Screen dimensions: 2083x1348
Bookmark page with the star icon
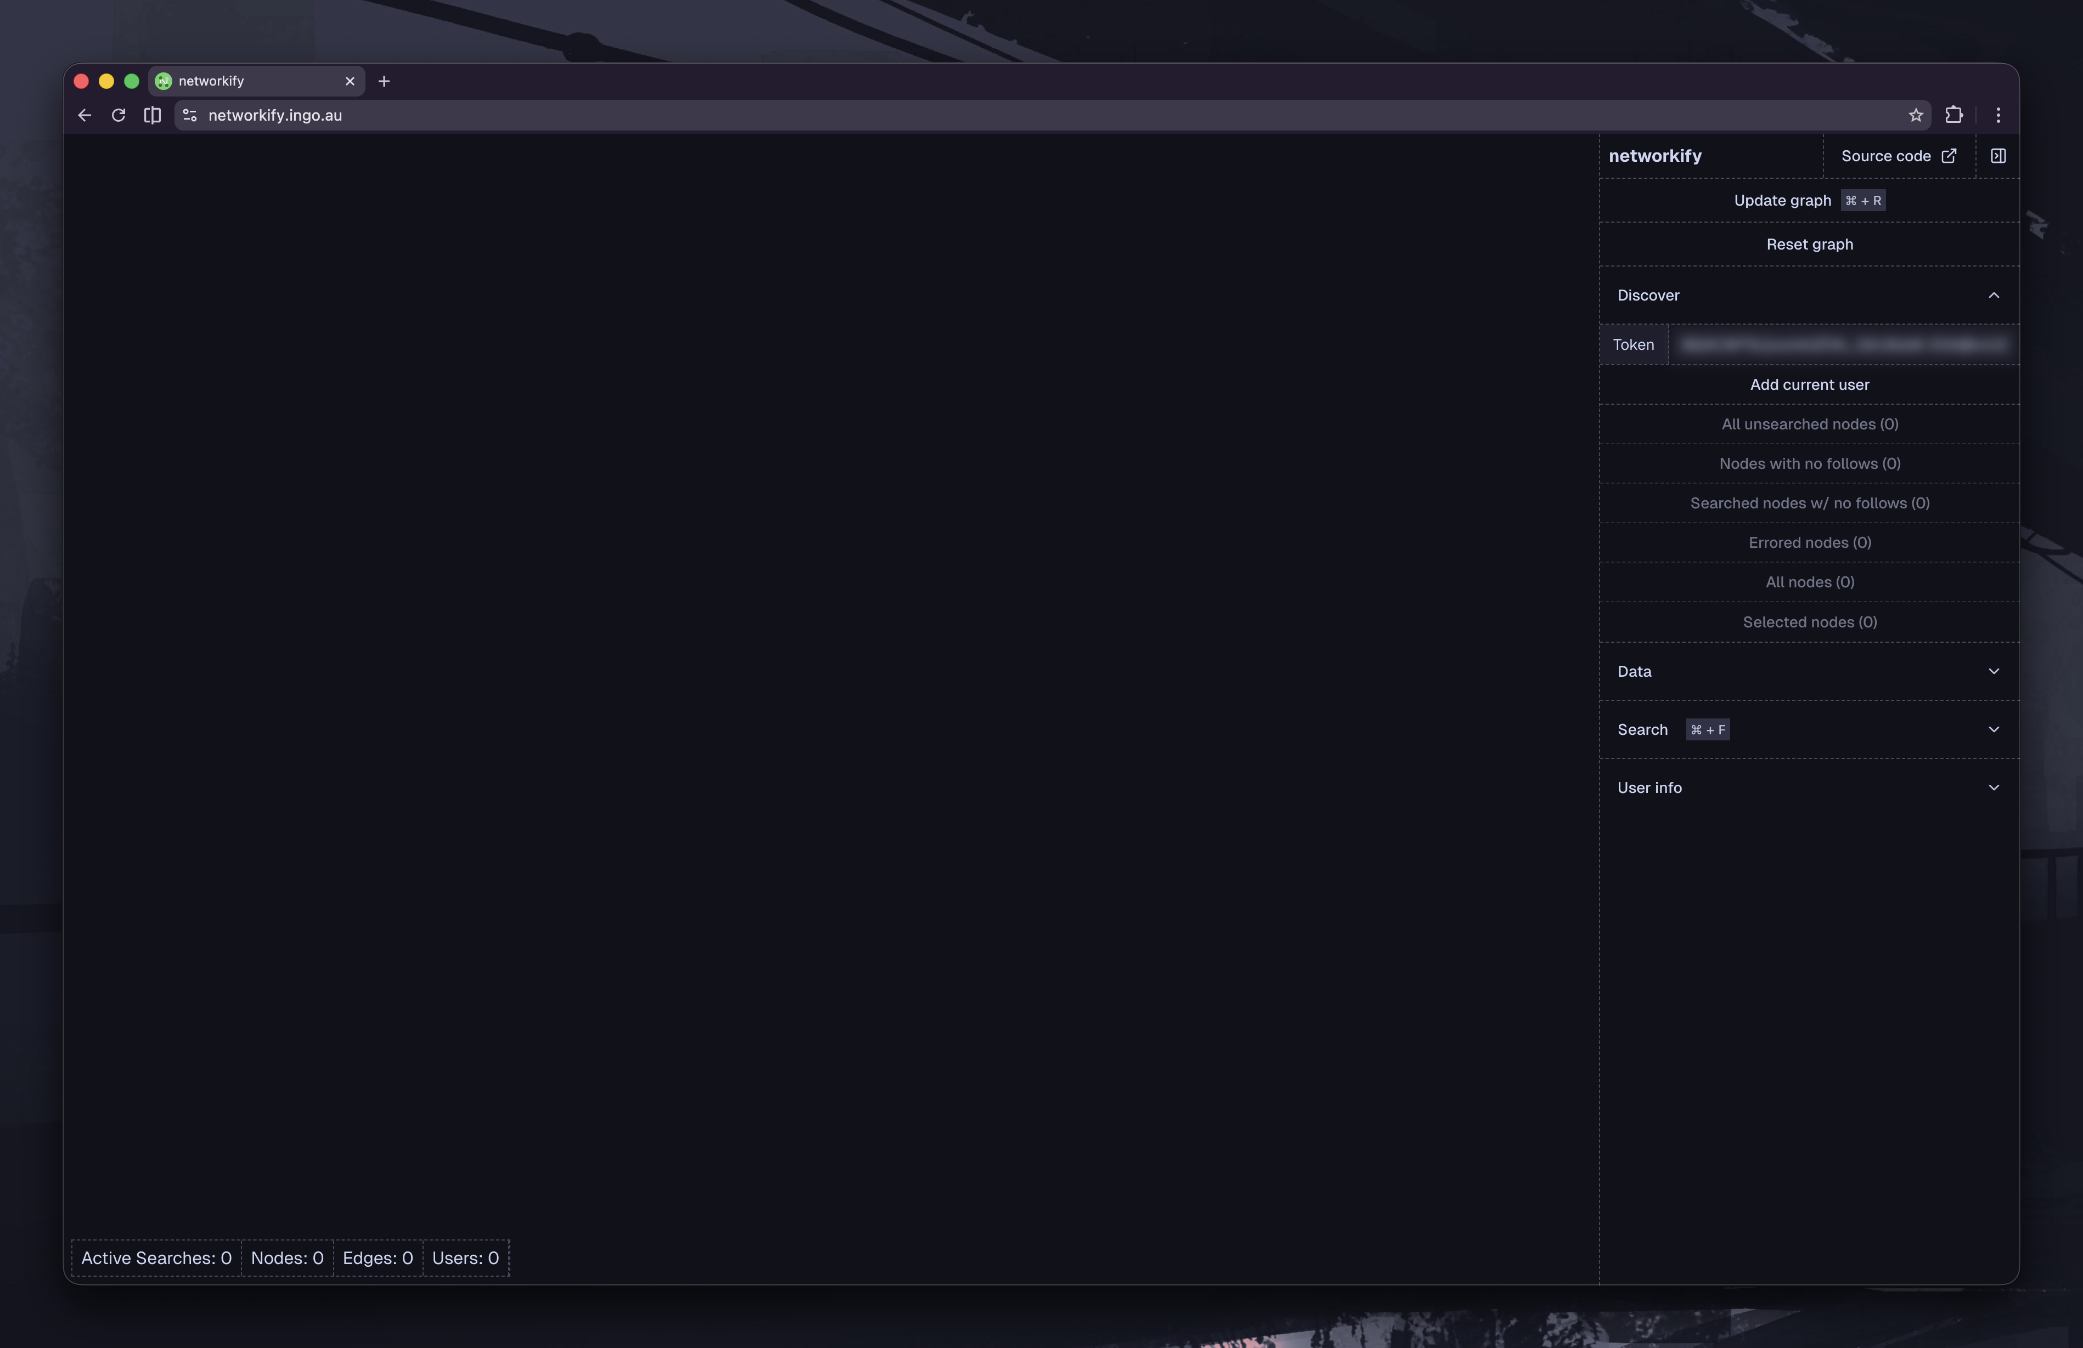[1915, 116]
